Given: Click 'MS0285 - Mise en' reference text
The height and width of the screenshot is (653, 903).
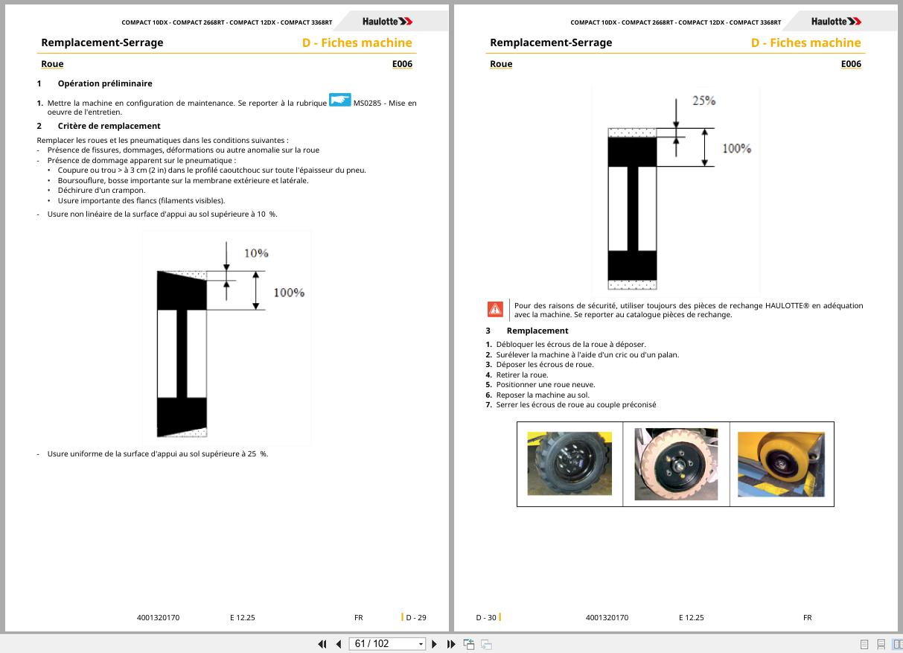Looking at the screenshot, I should 385,103.
